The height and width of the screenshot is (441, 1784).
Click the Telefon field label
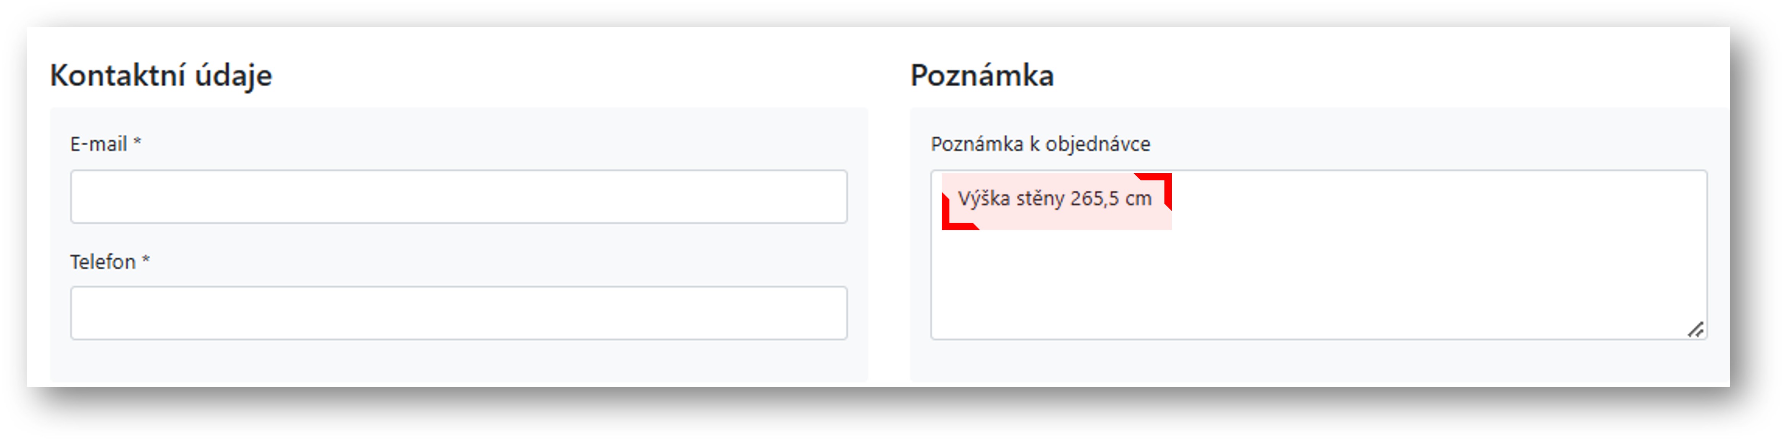102,262
